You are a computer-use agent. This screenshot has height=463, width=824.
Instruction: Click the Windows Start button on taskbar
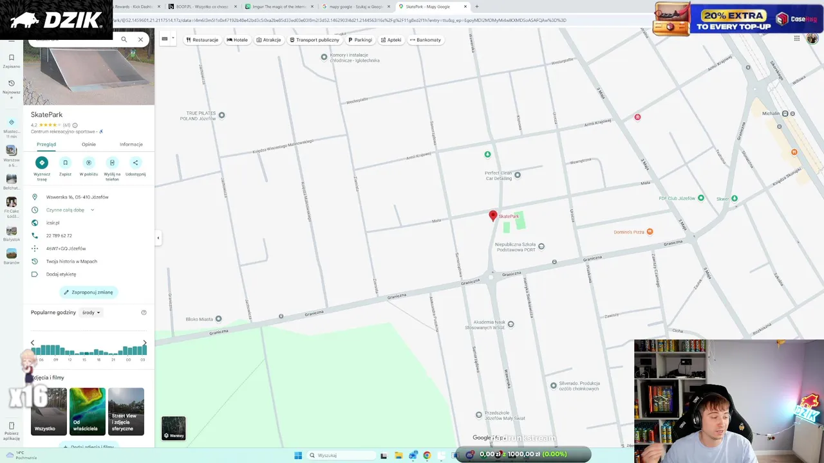(298, 455)
